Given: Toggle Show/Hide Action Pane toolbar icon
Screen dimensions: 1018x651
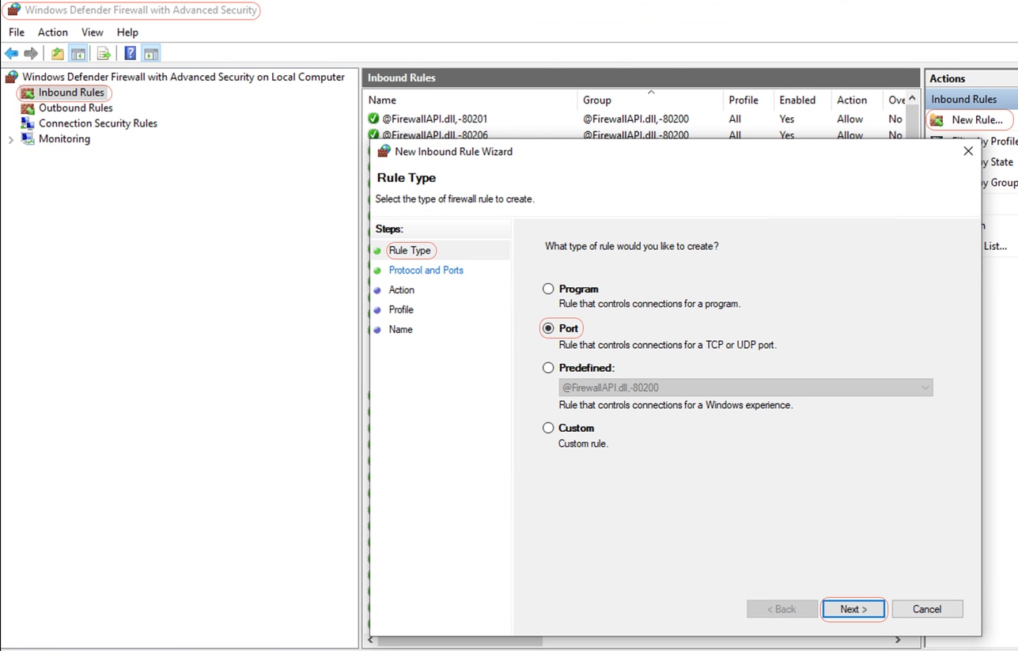Looking at the screenshot, I should point(151,54).
